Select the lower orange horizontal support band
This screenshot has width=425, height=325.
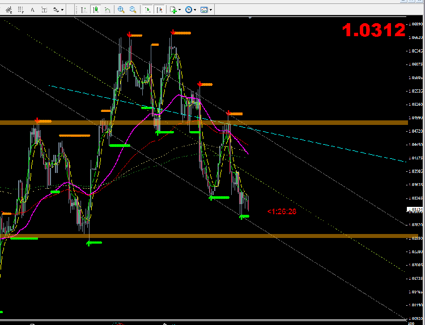(x=209, y=236)
